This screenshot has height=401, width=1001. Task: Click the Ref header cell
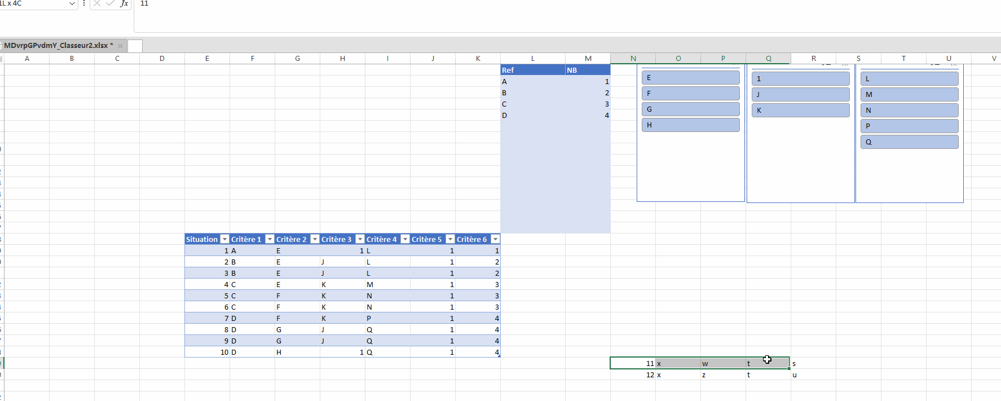(x=532, y=70)
